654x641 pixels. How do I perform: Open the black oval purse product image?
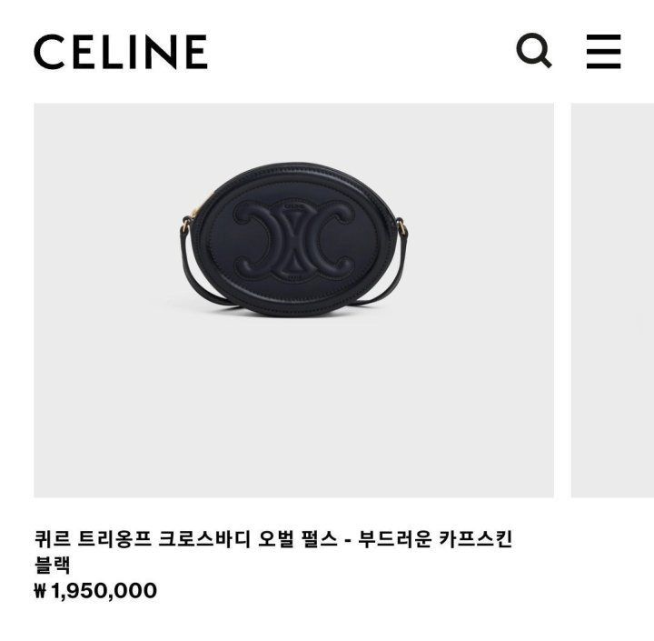tap(293, 300)
